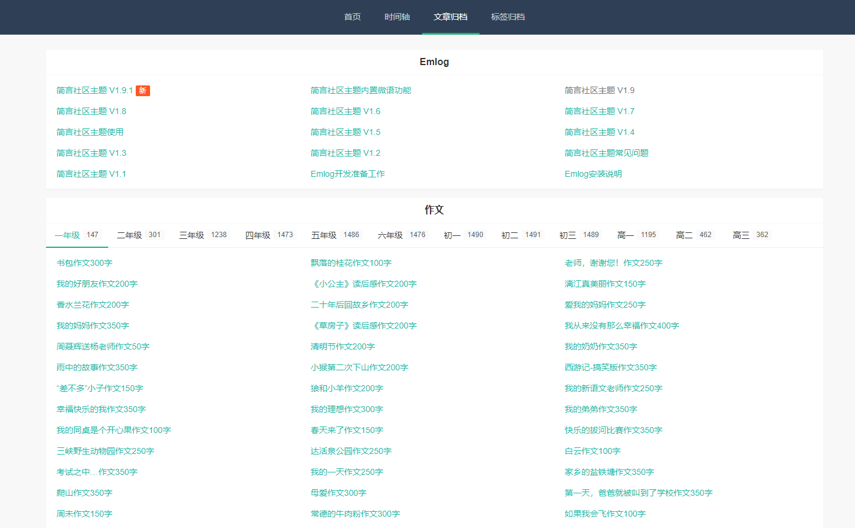
Task: Select the 初三 tab
Action: [x=579, y=235]
